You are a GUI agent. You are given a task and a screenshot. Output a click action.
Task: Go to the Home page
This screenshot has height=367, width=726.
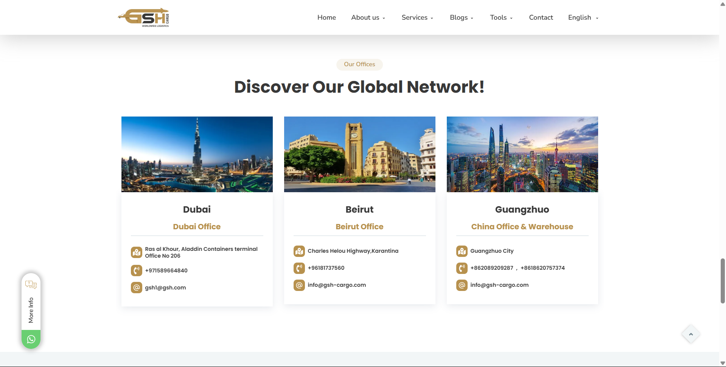click(x=326, y=17)
